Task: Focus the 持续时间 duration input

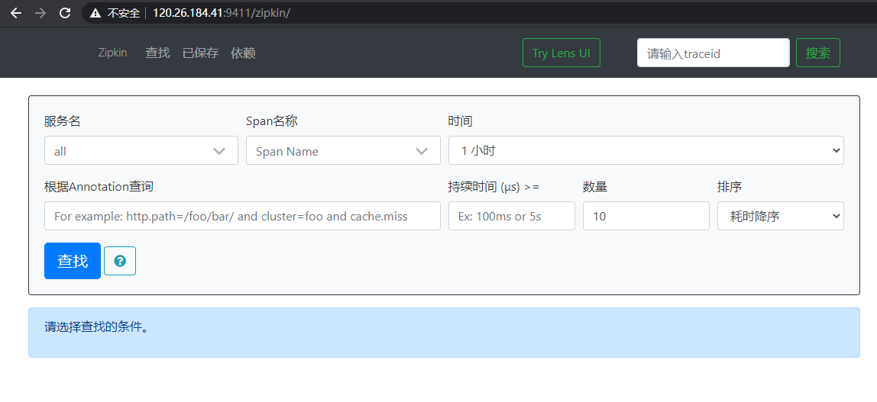Action: (511, 216)
